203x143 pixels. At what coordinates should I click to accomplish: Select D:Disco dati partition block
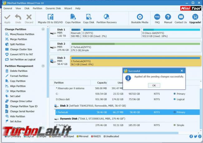[x=171, y=33]
